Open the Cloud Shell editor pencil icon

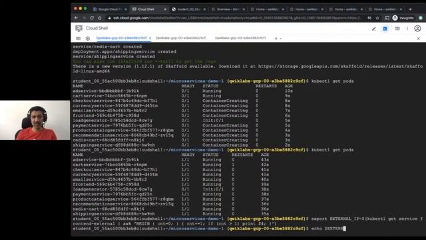point(374,29)
